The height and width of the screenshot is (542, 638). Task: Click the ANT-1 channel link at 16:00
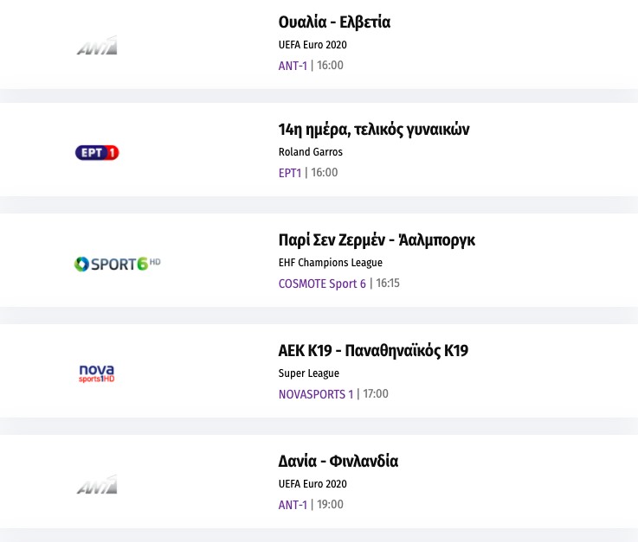click(x=293, y=66)
